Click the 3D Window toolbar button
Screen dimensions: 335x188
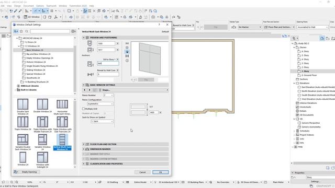click(31, 17)
